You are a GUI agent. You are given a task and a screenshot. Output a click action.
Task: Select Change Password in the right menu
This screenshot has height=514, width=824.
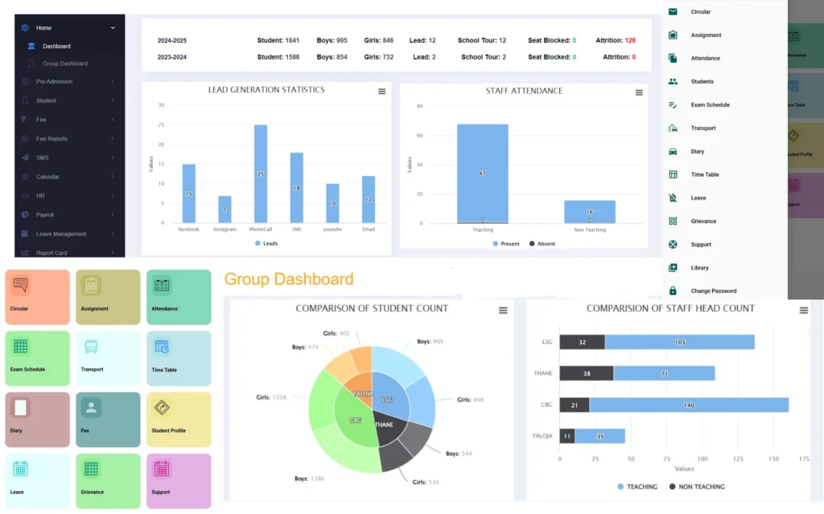pyautogui.click(x=712, y=290)
